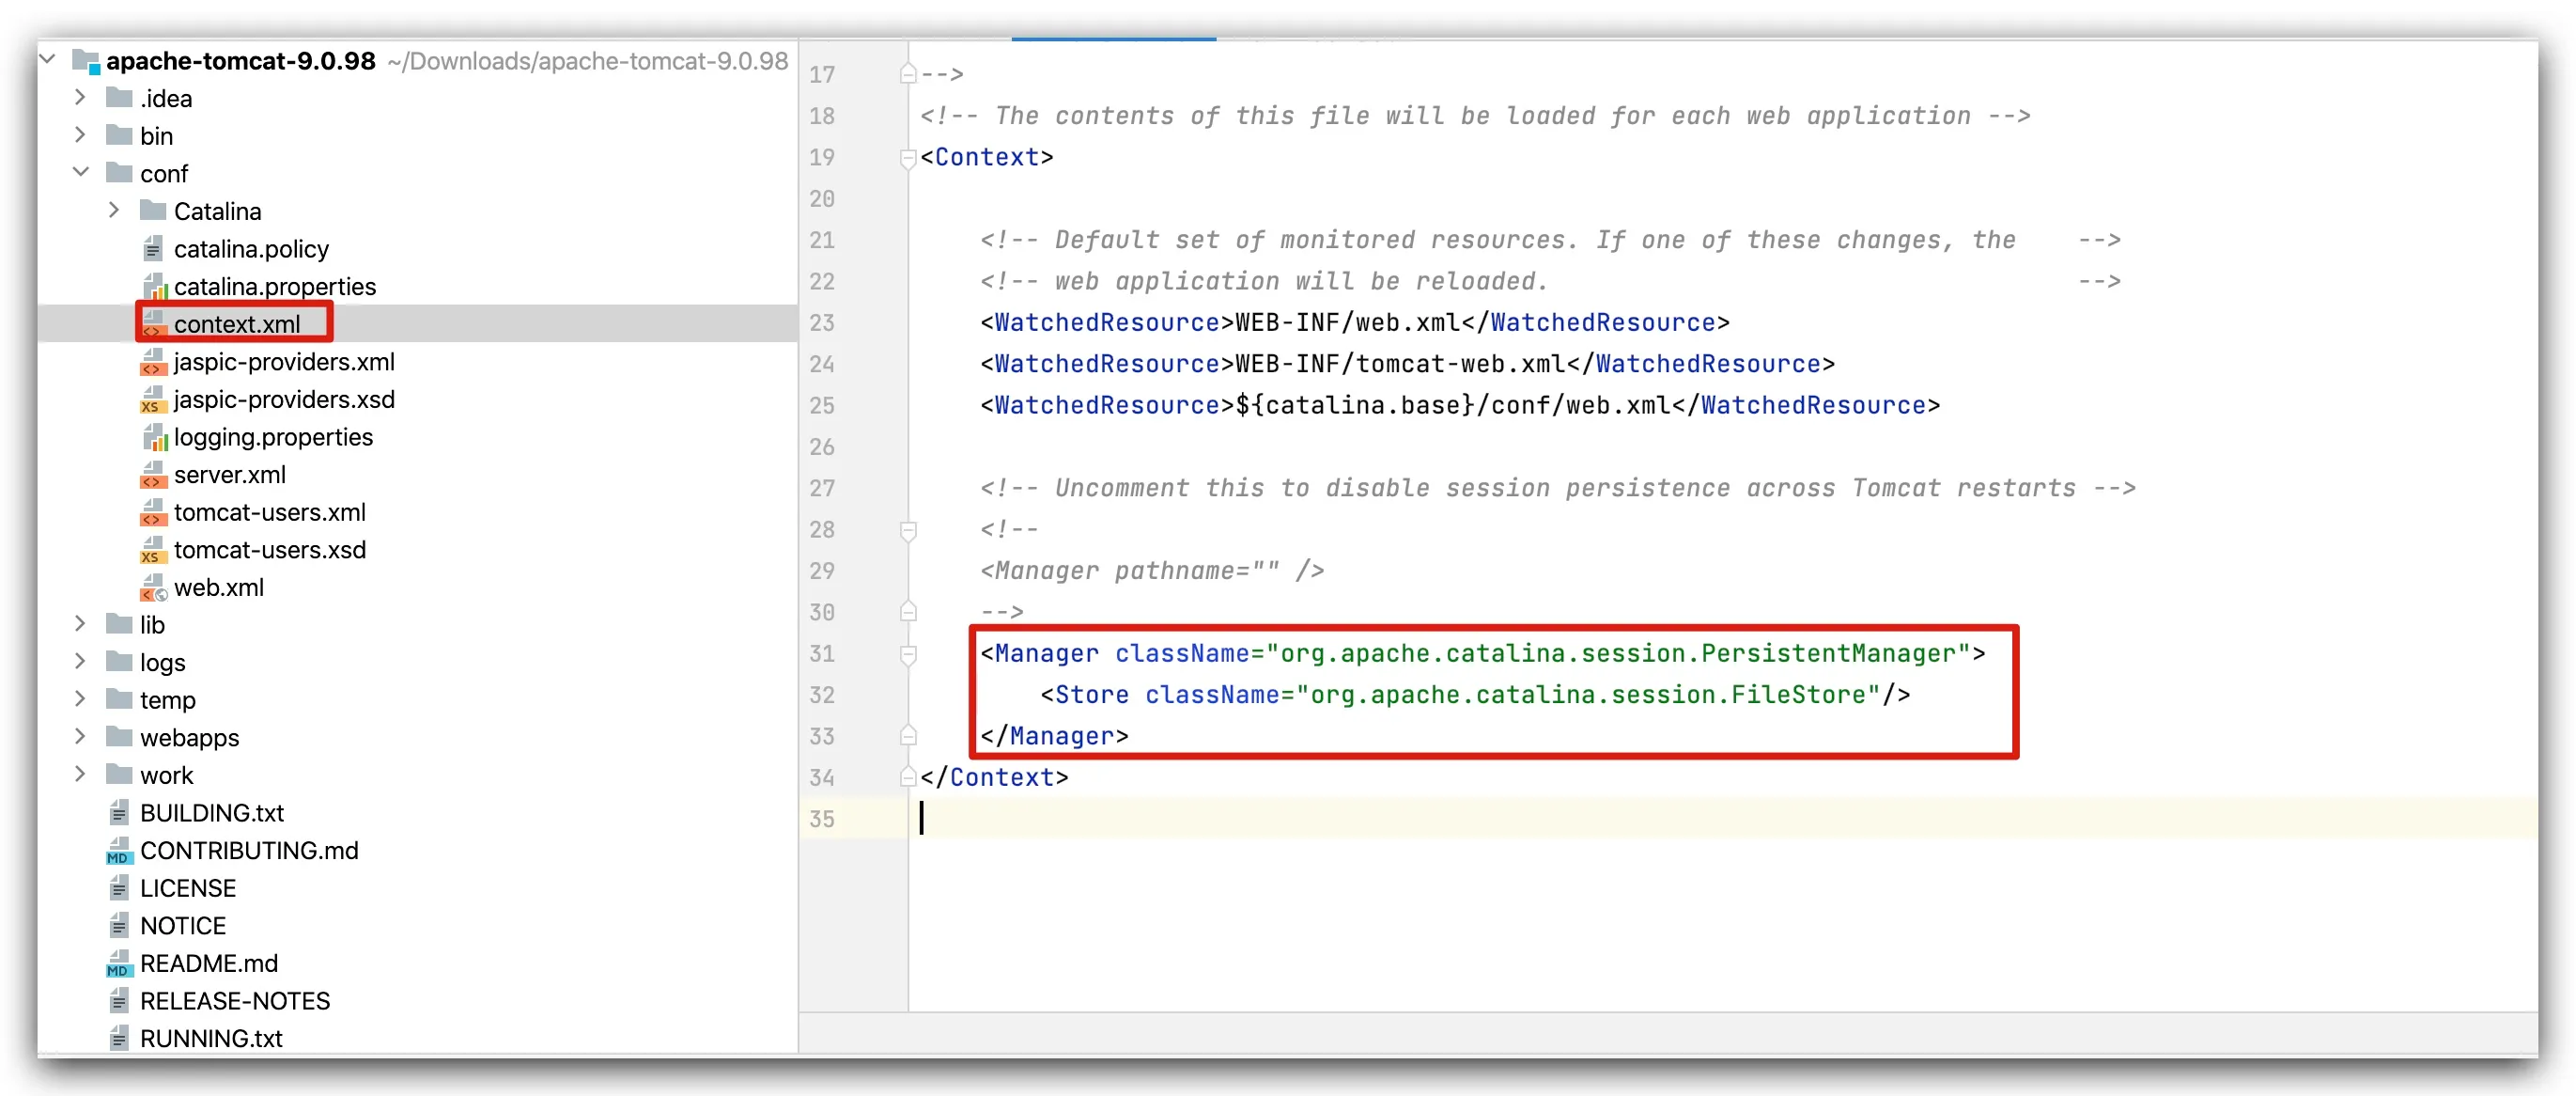This screenshot has height=1096, width=2576.
Task: Expand the lib folder
Action: [80, 622]
